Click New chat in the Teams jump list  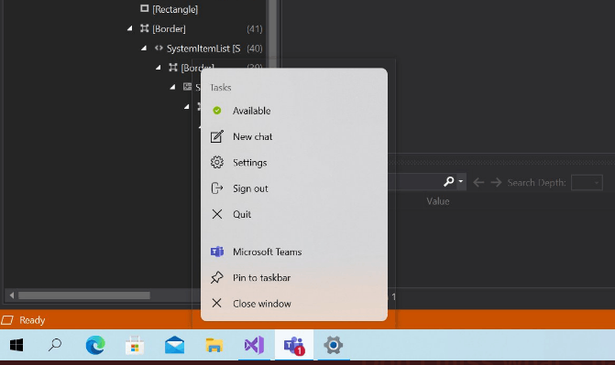click(x=294, y=136)
